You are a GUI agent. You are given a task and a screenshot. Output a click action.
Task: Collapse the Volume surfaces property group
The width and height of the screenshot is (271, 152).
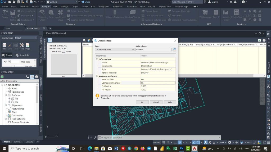tap(97, 76)
